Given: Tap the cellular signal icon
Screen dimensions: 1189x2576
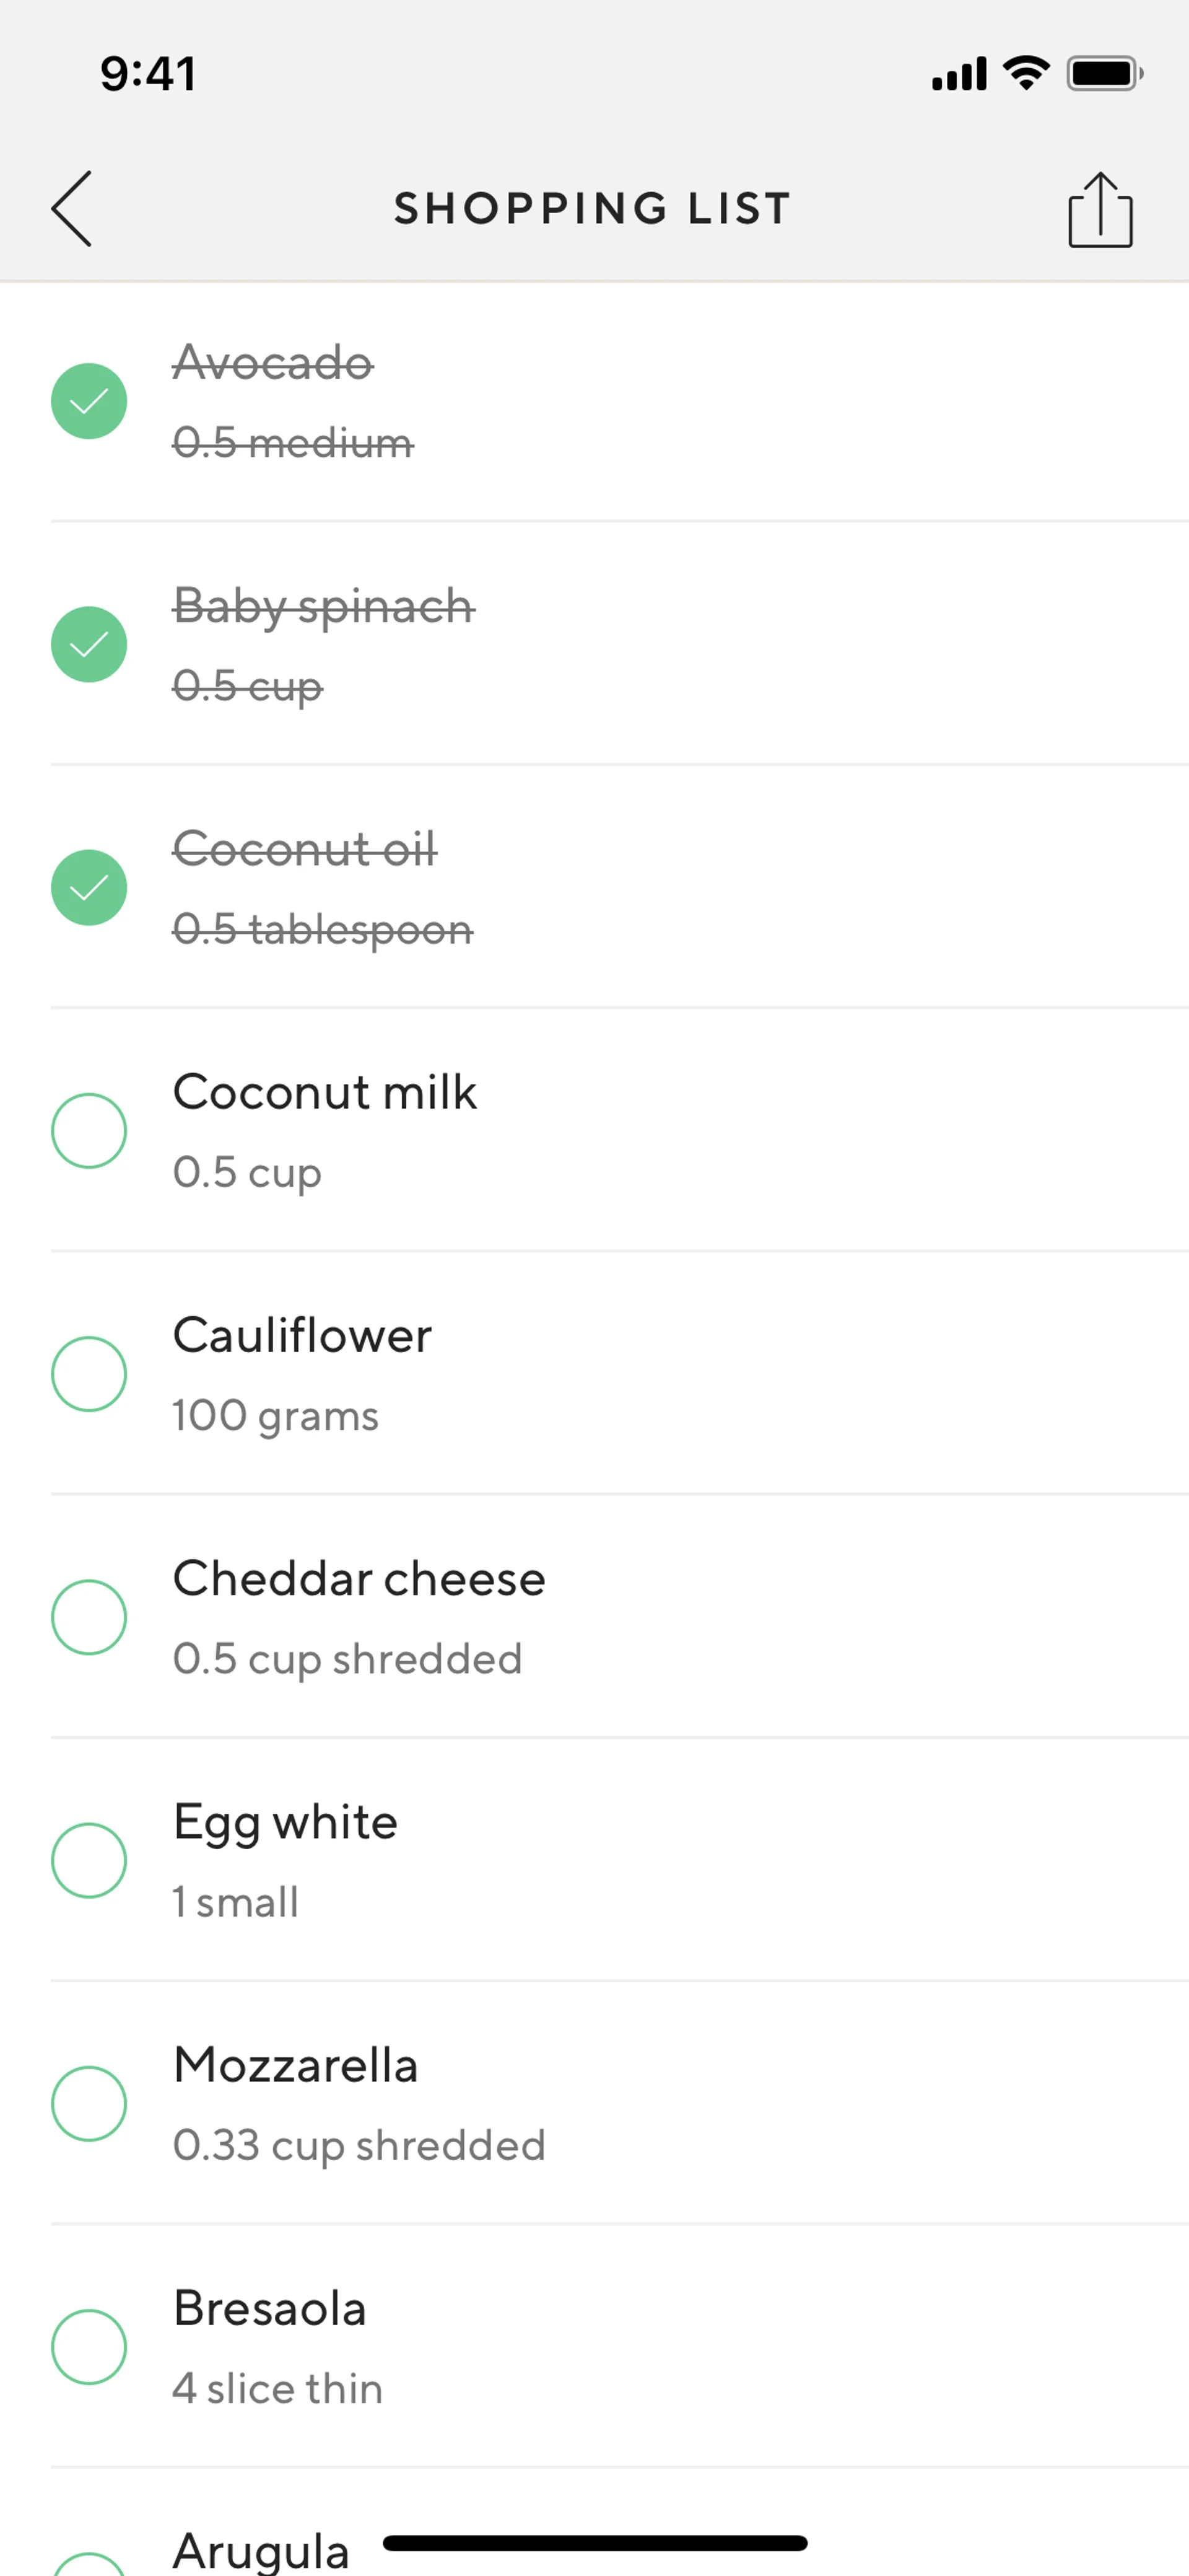Looking at the screenshot, I should [x=959, y=74].
